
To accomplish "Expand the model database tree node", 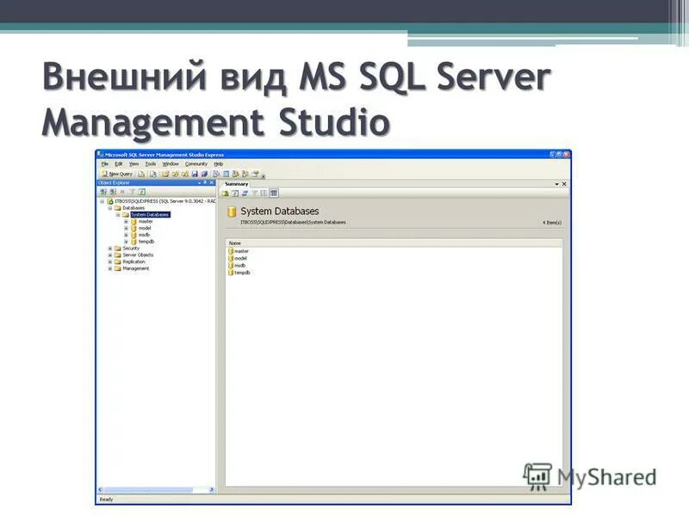I will coord(126,228).
